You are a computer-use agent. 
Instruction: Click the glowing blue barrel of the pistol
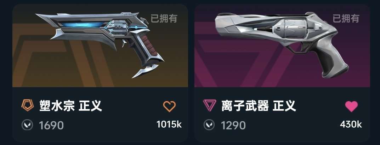[x=83, y=24]
